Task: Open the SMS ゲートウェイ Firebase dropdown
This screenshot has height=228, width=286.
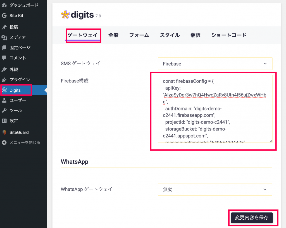Action: (x=215, y=64)
